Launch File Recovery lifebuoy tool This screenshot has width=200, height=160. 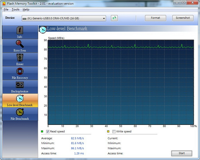point(20,72)
